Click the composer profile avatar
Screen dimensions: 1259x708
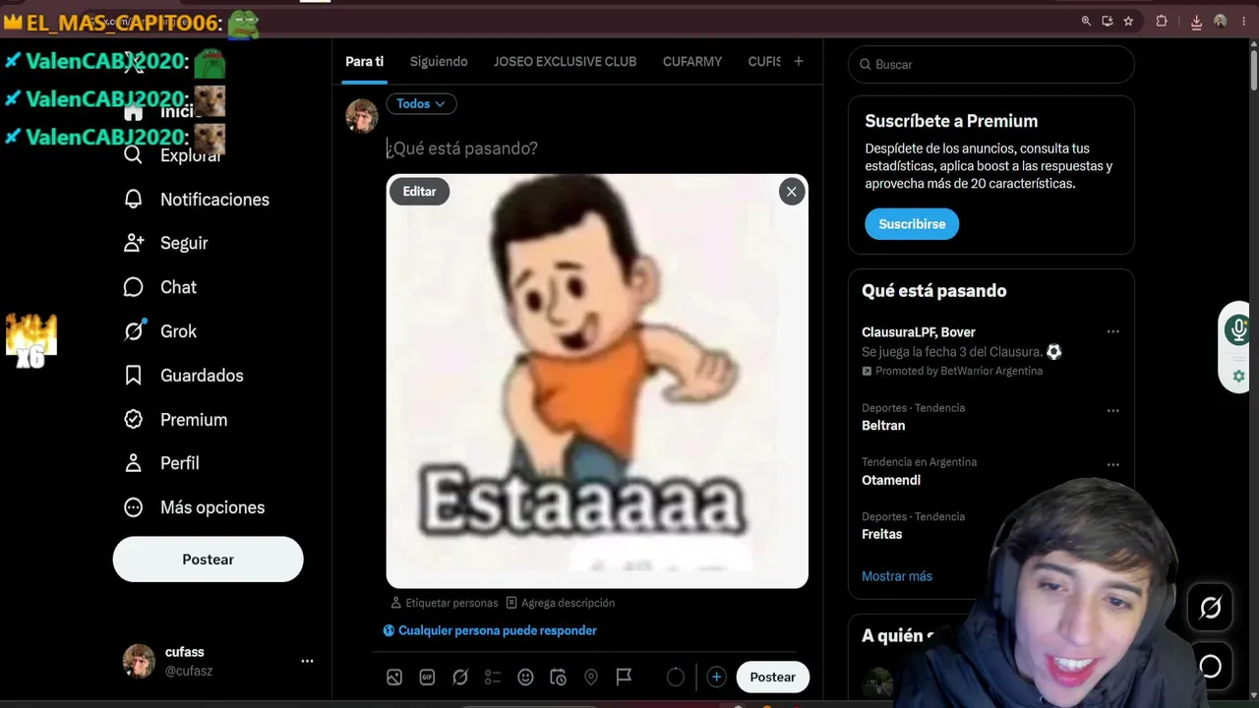(x=362, y=115)
